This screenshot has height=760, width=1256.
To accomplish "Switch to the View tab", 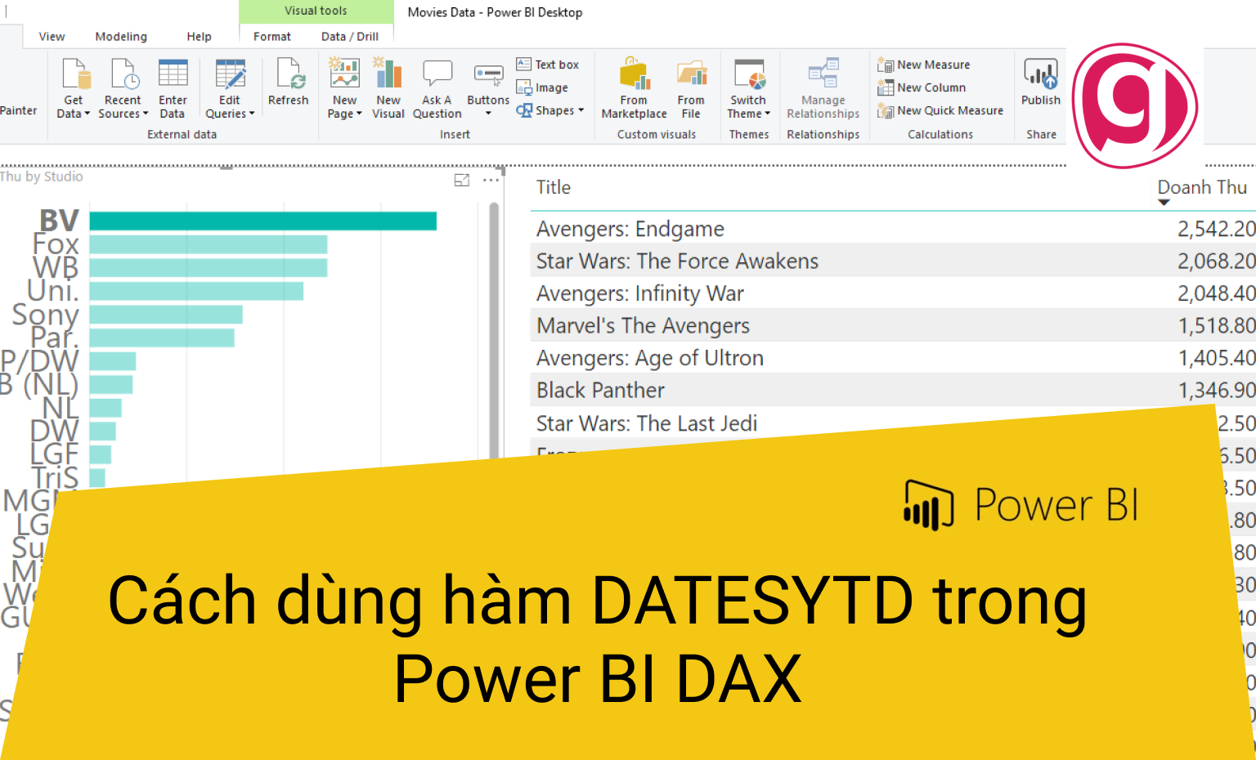I will click(52, 37).
